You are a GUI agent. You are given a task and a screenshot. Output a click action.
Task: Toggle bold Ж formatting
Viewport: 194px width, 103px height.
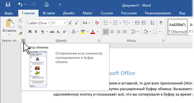coord(30,32)
